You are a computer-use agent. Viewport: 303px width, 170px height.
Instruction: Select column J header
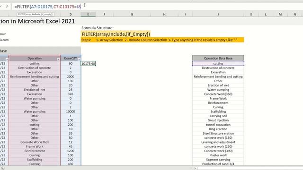point(218,15)
